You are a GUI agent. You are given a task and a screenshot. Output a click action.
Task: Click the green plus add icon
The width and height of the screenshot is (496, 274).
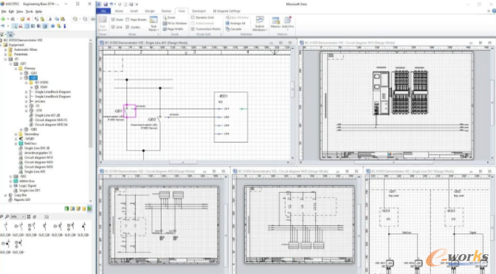pyautogui.click(x=3, y=19)
